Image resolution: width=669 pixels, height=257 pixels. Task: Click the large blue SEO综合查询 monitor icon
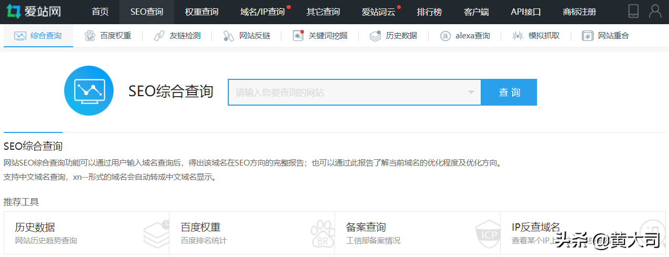[x=89, y=90]
